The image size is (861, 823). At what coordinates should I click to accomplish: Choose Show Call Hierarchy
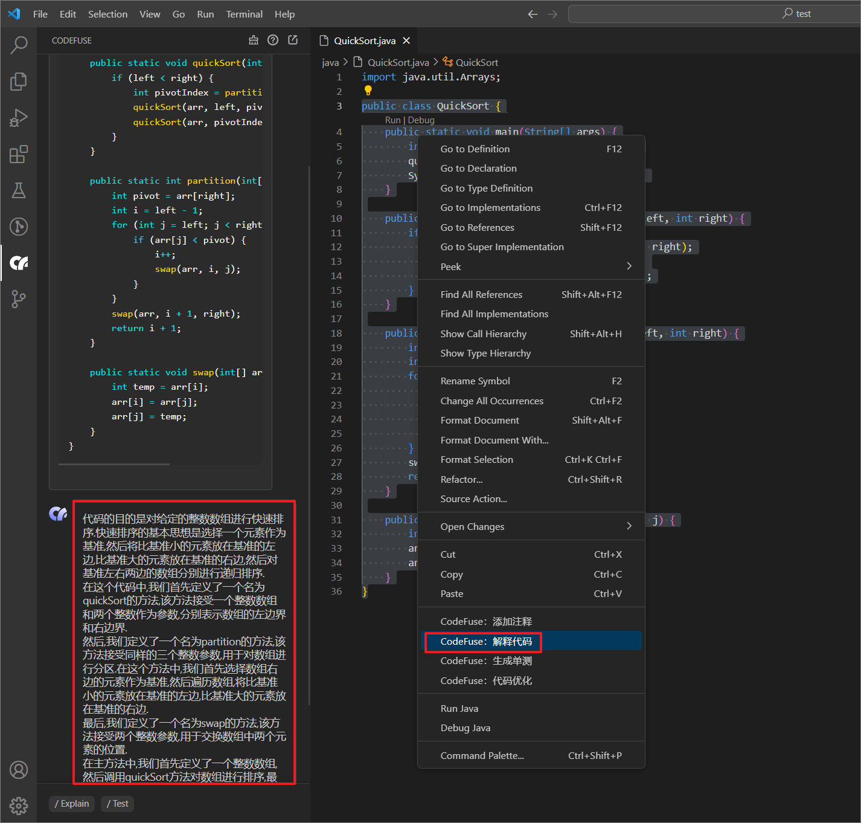531,334
